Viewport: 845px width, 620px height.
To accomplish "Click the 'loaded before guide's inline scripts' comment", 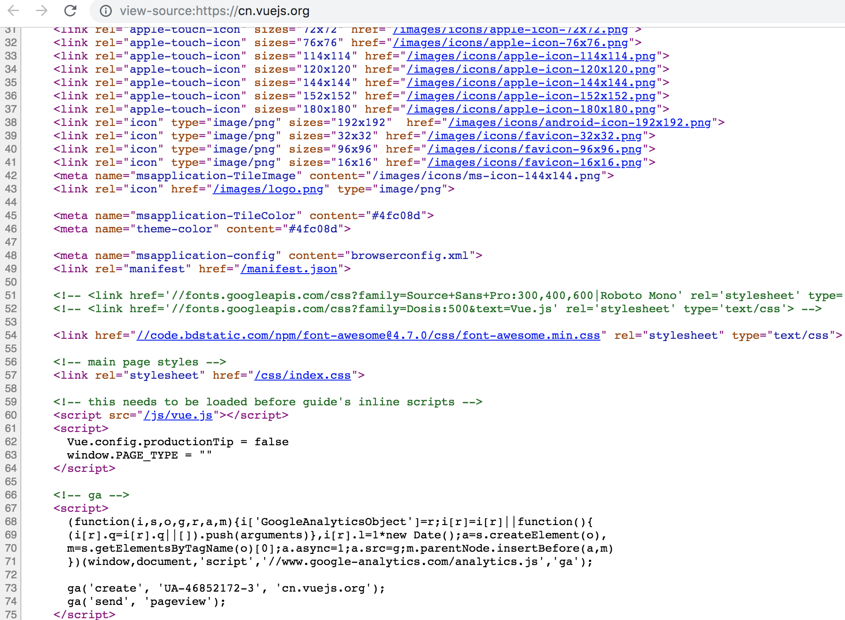I will (x=268, y=402).
